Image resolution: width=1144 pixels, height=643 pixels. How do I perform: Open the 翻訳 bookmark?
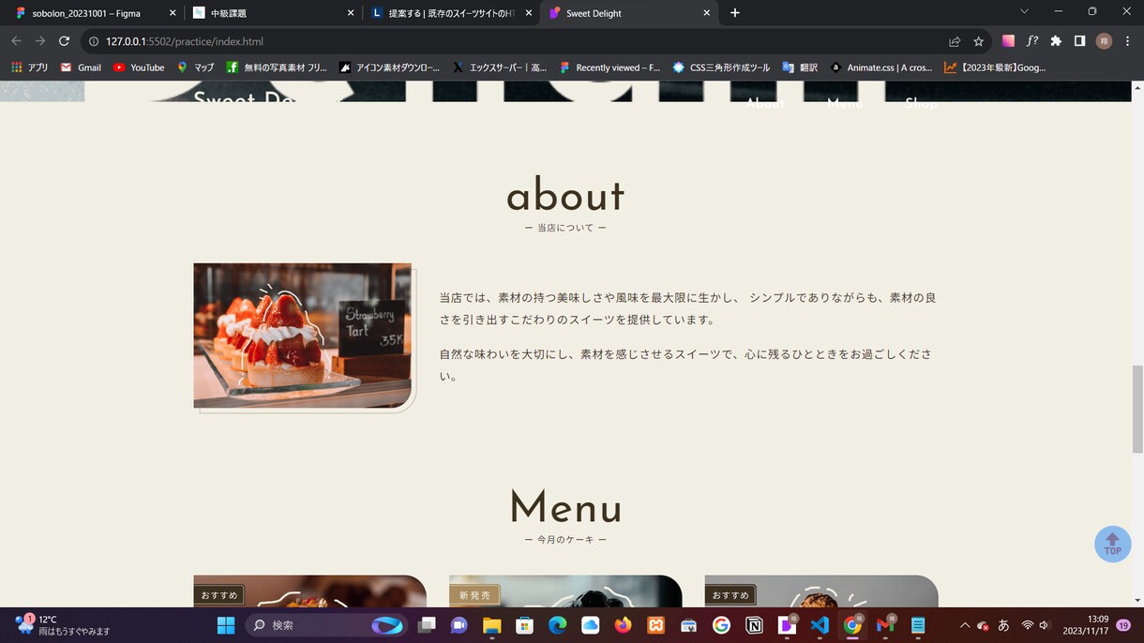coord(800,67)
